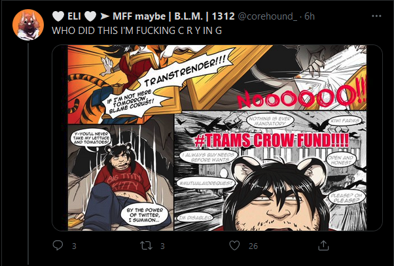
Task: Open @corehound_ handle link
Action: pos(267,16)
